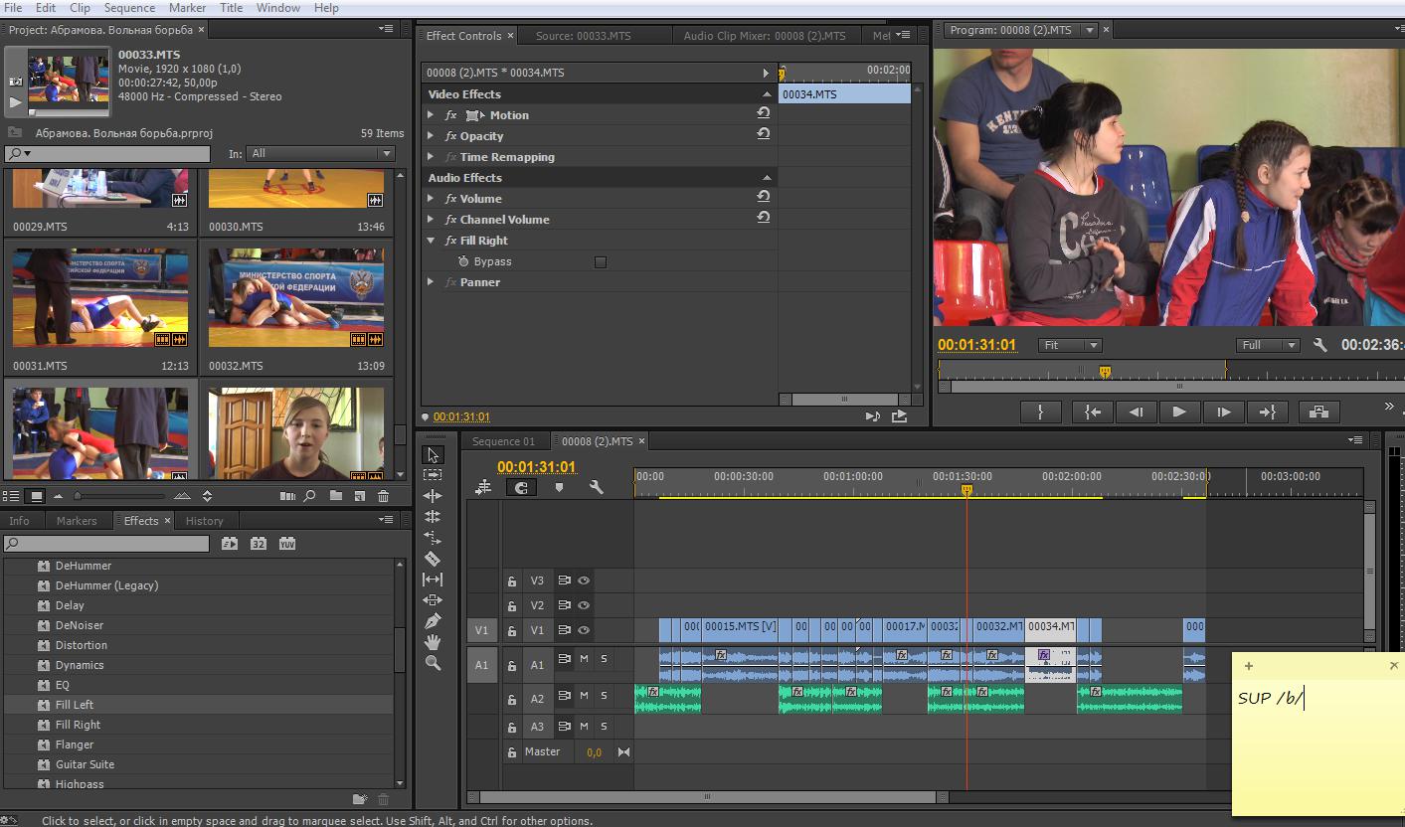Open the Sequence menu
The image size is (1405, 827).
click(129, 8)
